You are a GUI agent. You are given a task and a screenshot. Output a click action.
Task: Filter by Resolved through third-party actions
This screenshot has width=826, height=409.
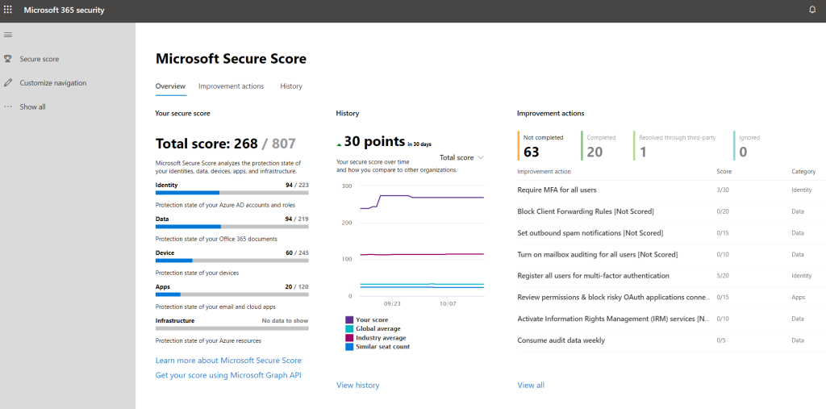[x=677, y=146]
